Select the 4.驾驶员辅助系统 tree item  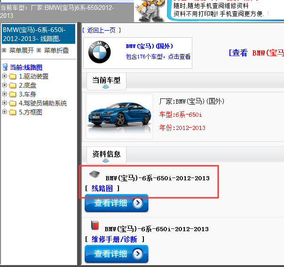(43, 103)
